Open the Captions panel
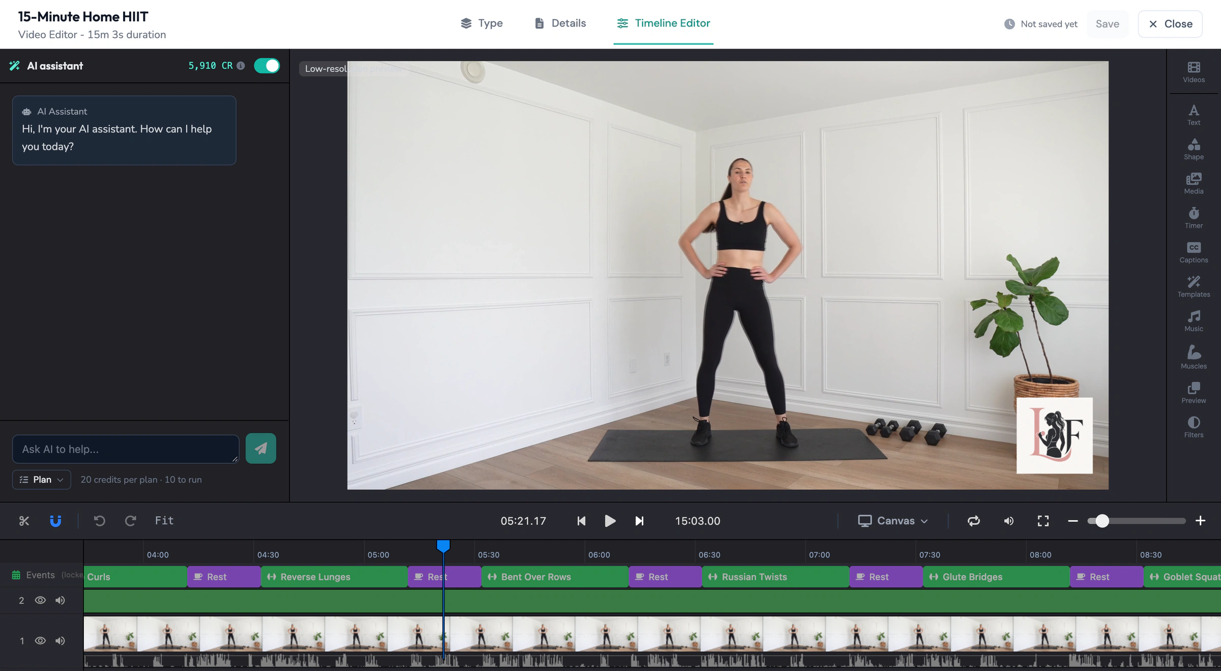Image resolution: width=1221 pixels, height=671 pixels. 1194,253
